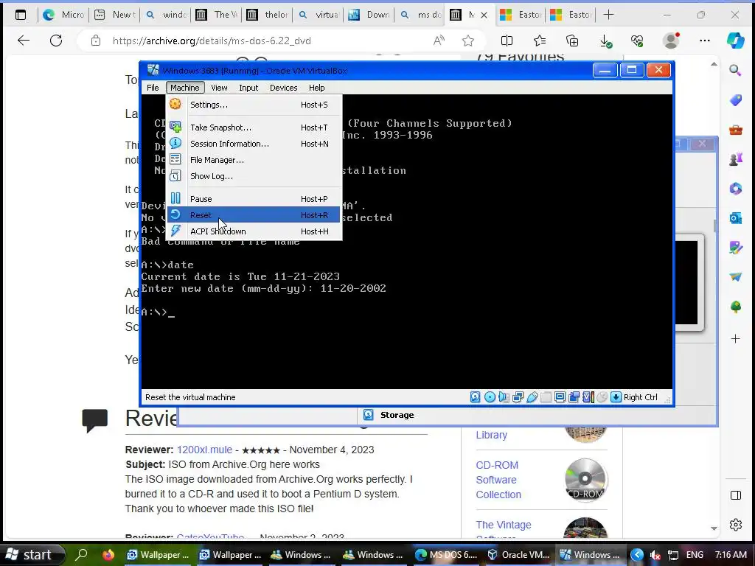Click optical disc status icon
This screenshot has height=566, width=755.
[x=490, y=397]
